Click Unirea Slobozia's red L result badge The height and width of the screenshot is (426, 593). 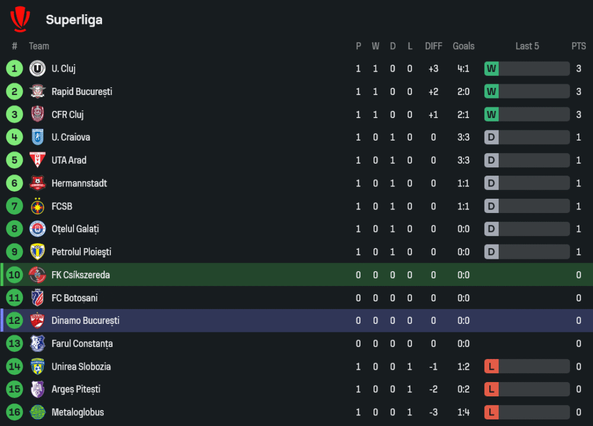click(x=491, y=367)
